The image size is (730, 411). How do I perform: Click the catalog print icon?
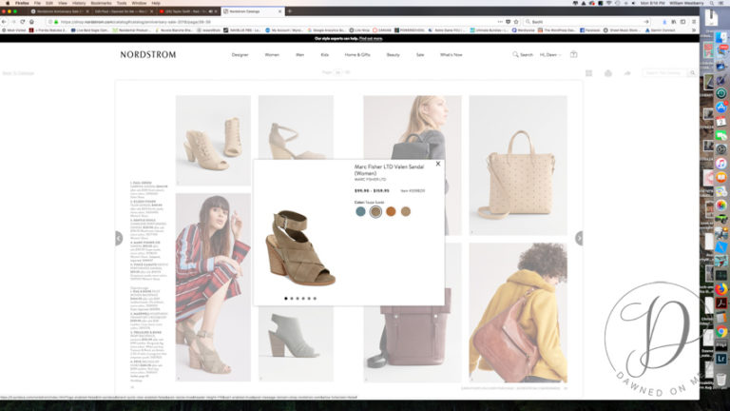coord(608,73)
